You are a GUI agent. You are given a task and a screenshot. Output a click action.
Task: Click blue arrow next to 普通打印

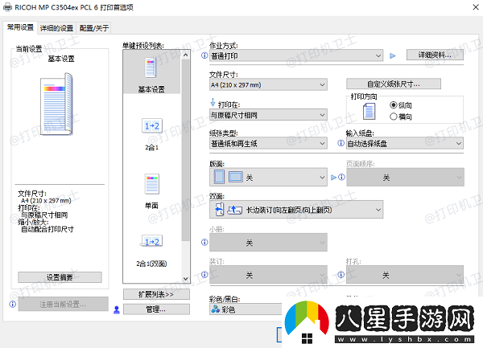click(x=393, y=56)
